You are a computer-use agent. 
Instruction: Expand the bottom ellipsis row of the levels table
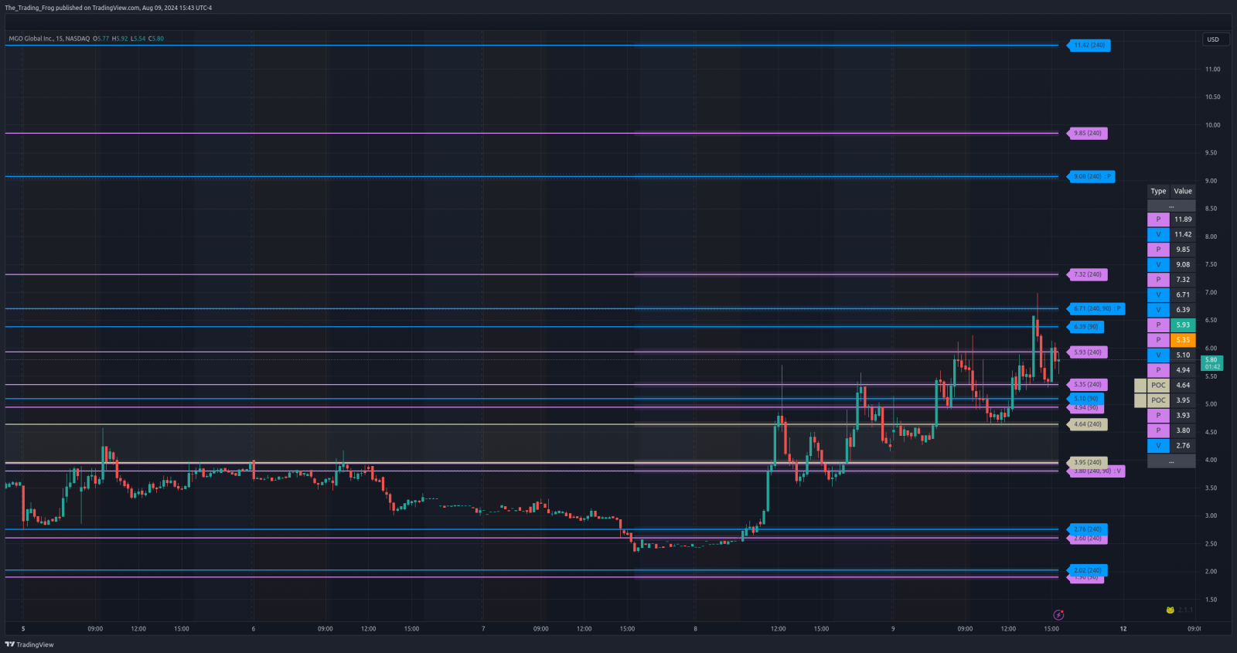1171,461
